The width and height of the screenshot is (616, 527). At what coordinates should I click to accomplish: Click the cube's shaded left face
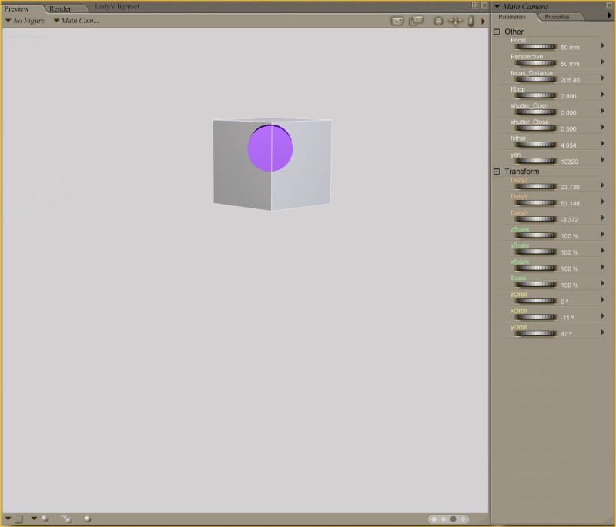(242, 165)
